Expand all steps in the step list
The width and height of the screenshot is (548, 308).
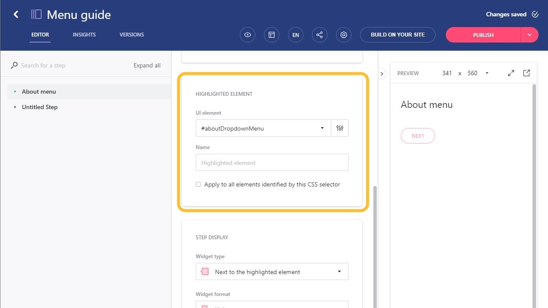click(147, 65)
